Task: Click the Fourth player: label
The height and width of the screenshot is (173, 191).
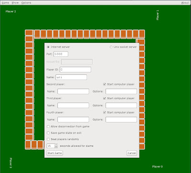Action: tap(55, 112)
